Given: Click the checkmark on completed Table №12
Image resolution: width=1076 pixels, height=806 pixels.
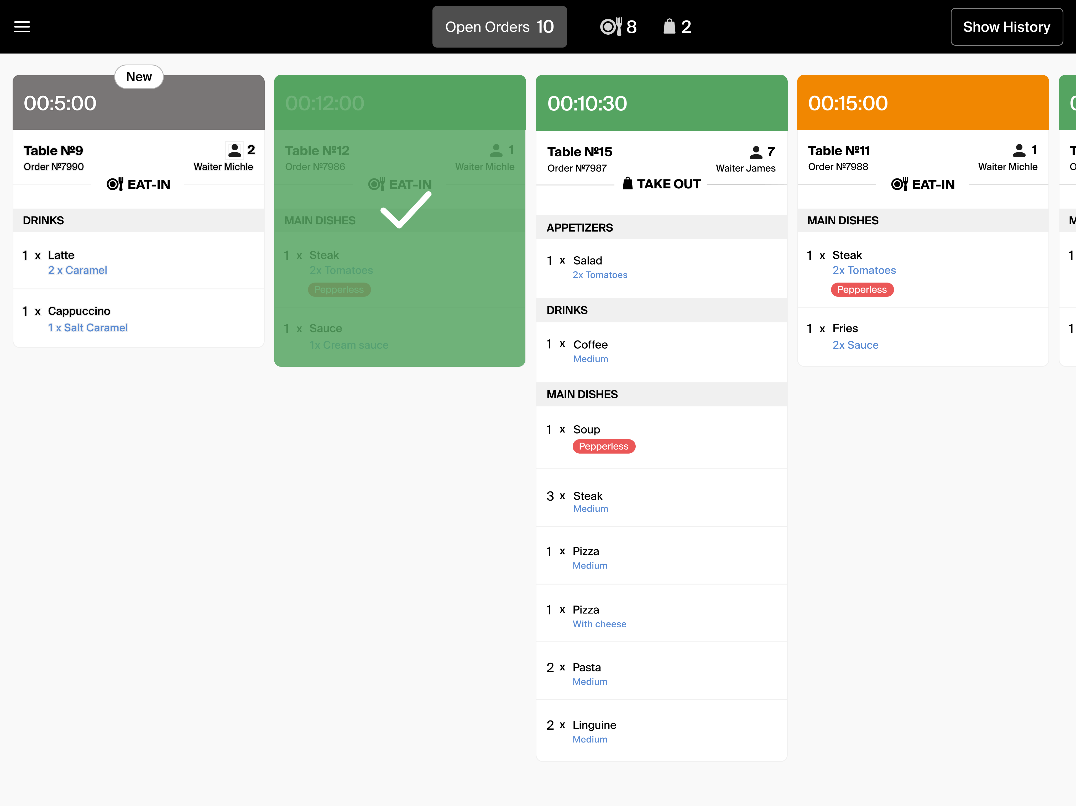Looking at the screenshot, I should (x=405, y=210).
